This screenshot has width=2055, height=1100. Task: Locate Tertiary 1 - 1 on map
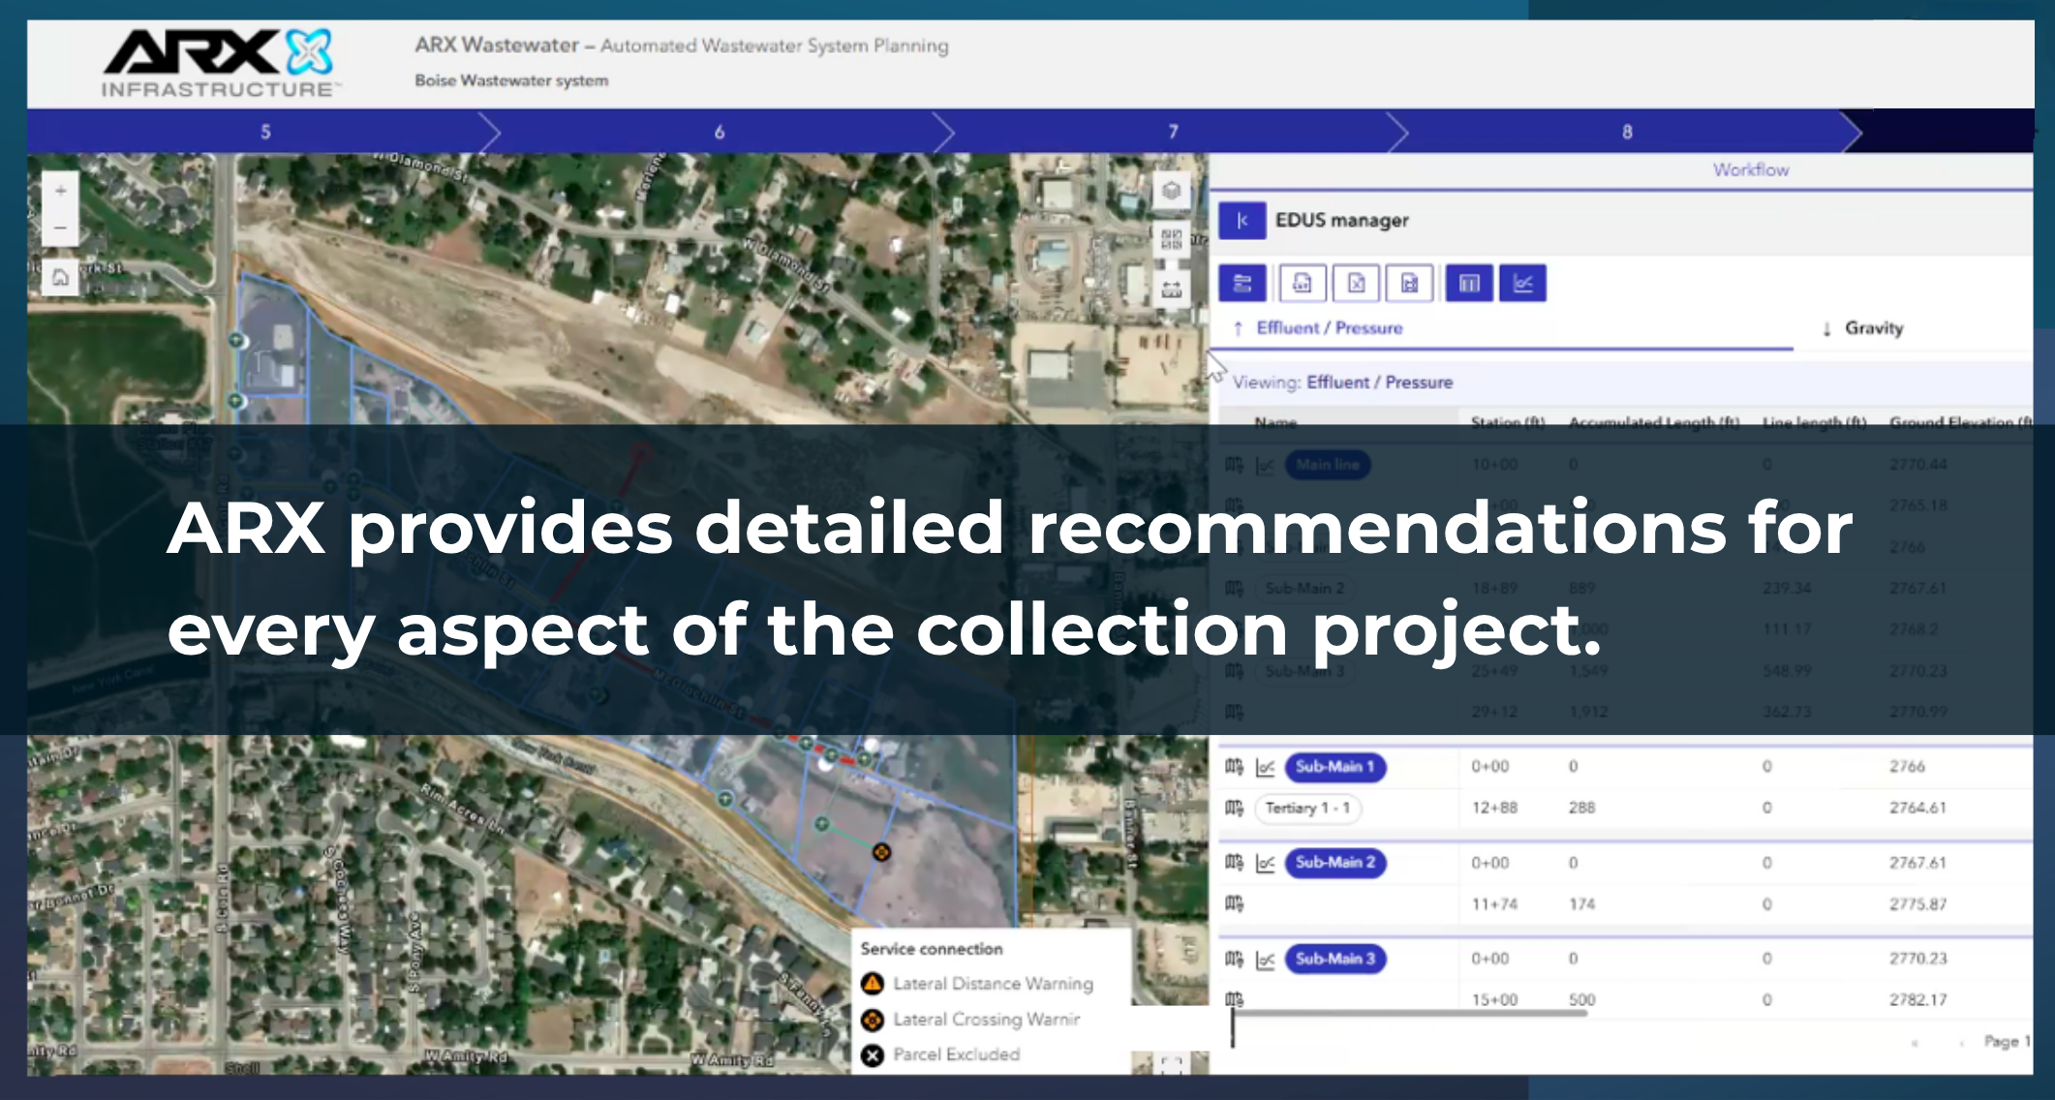1234,808
